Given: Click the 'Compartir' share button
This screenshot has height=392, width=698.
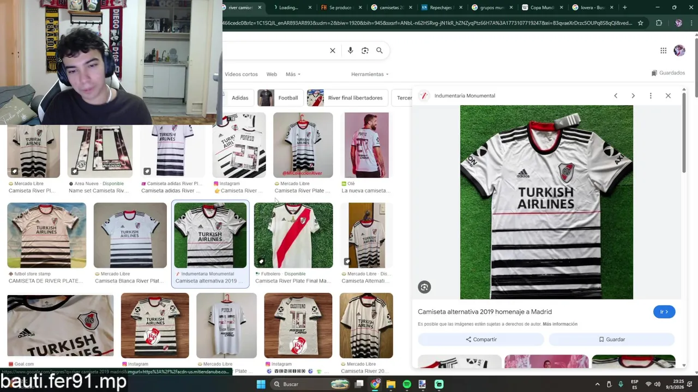Looking at the screenshot, I should click(481, 339).
